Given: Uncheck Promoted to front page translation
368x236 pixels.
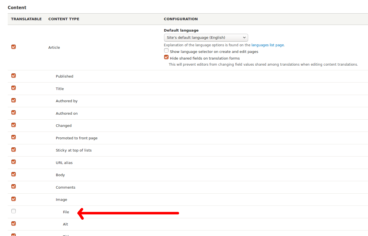Looking at the screenshot, I should coord(13,137).
